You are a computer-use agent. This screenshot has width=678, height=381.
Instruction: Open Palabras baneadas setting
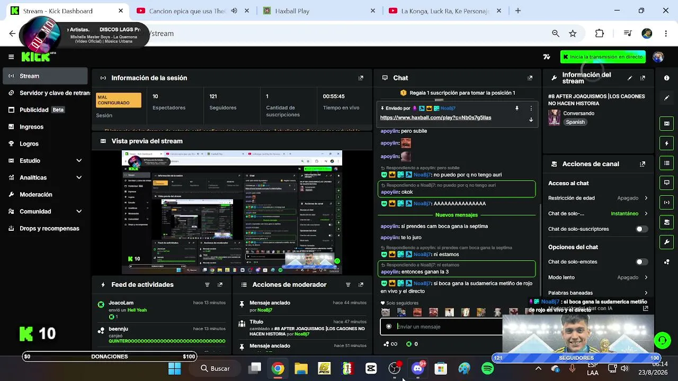[x=598, y=293]
